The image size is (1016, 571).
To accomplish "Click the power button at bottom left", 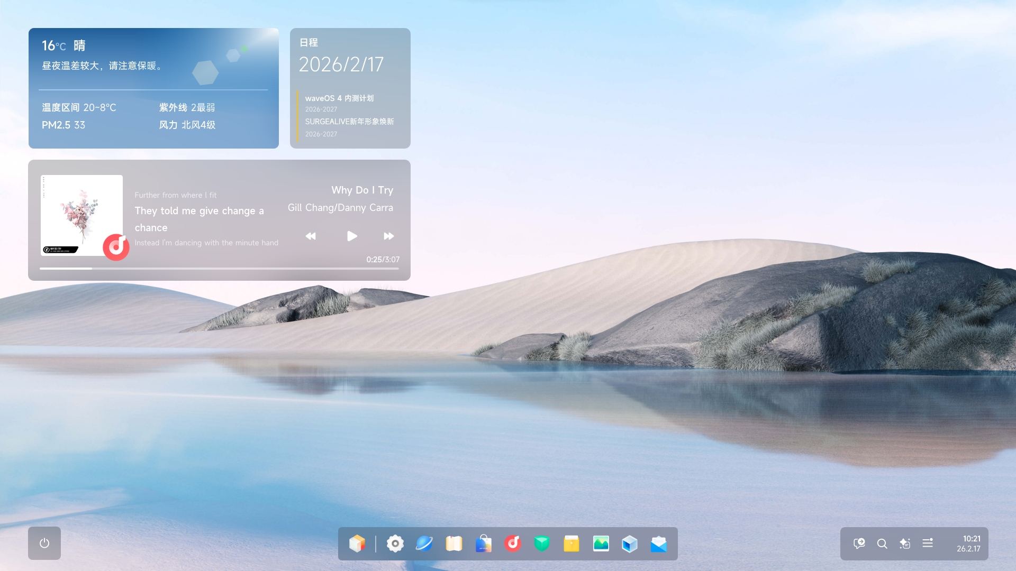I will (44, 543).
